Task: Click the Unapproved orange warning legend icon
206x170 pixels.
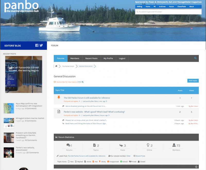Action: click(108, 162)
